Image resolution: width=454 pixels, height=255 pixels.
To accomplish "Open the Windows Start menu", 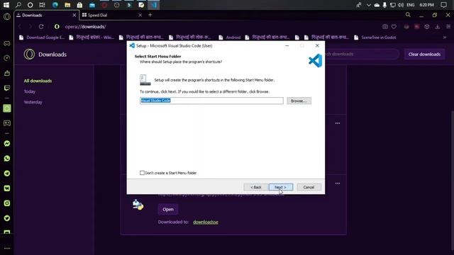I will click(x=6, y=5).
